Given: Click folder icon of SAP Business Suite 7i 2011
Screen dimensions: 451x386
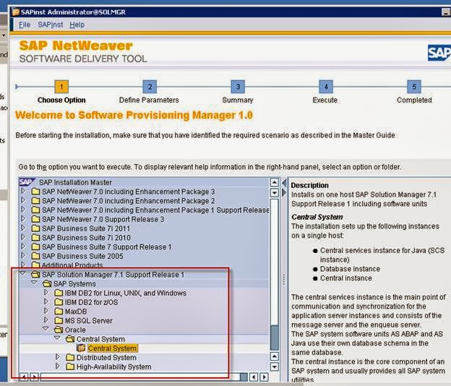Looking at the screenshot, I should coord(35,228).
